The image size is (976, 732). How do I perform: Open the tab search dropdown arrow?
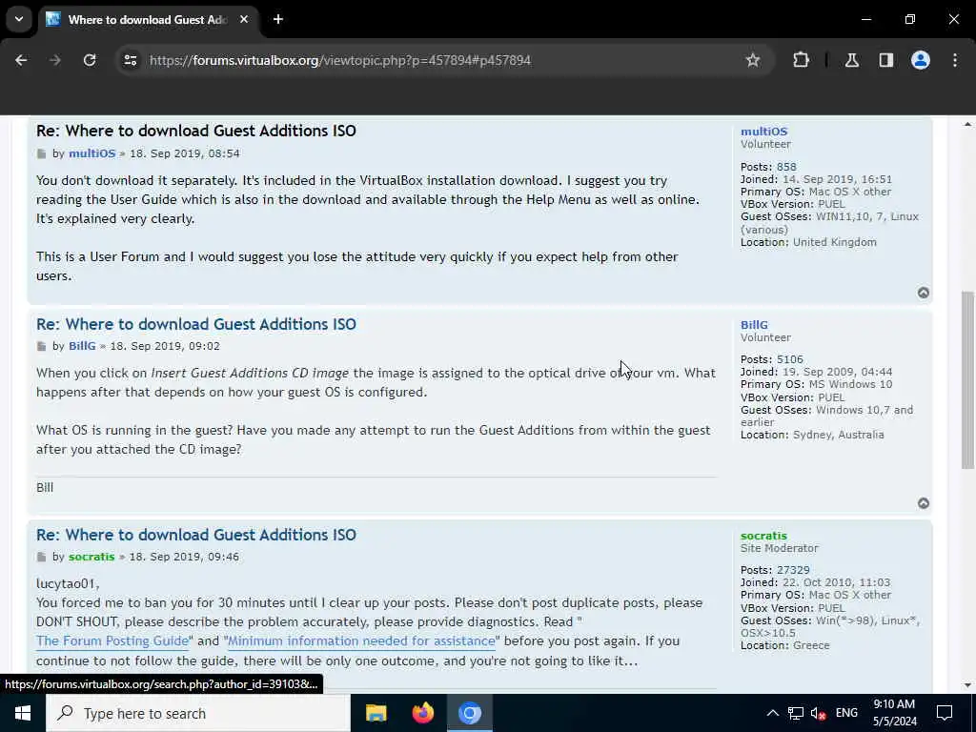coord(19,19)
